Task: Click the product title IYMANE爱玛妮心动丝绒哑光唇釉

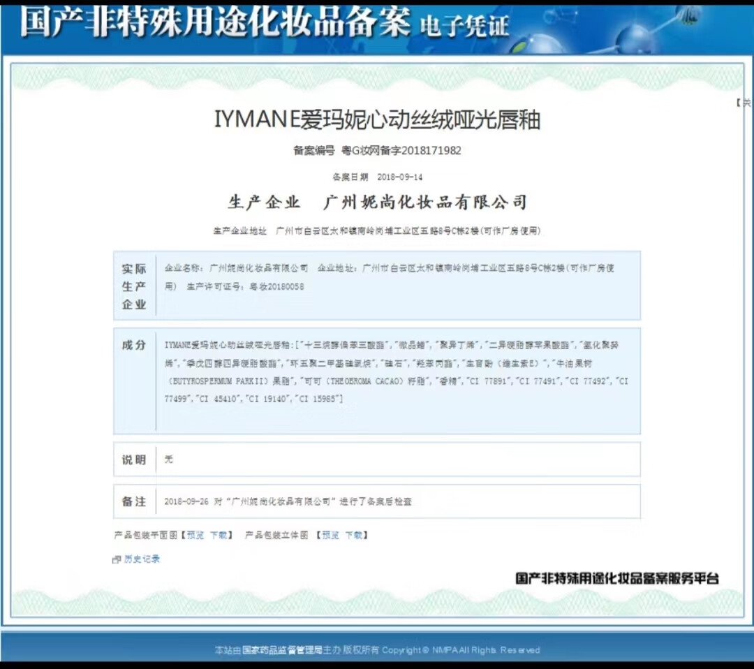Action: (x=378, y=119)
